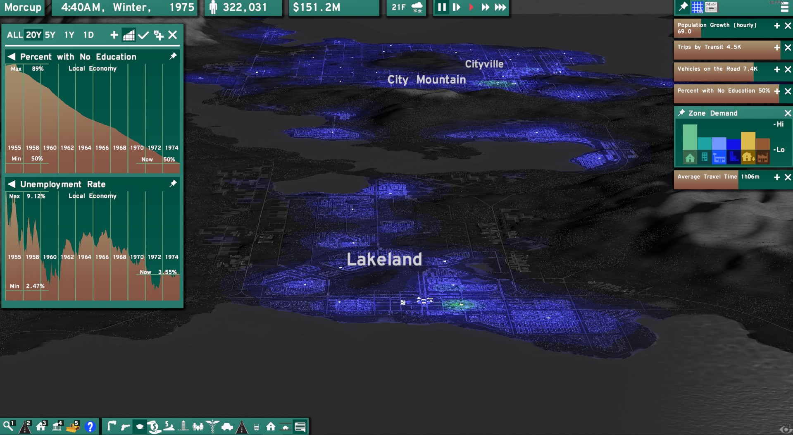This screenshot has width=793, height=435.
Task: Show the health caduceus heatmap
Action: (x=212, y=426)
